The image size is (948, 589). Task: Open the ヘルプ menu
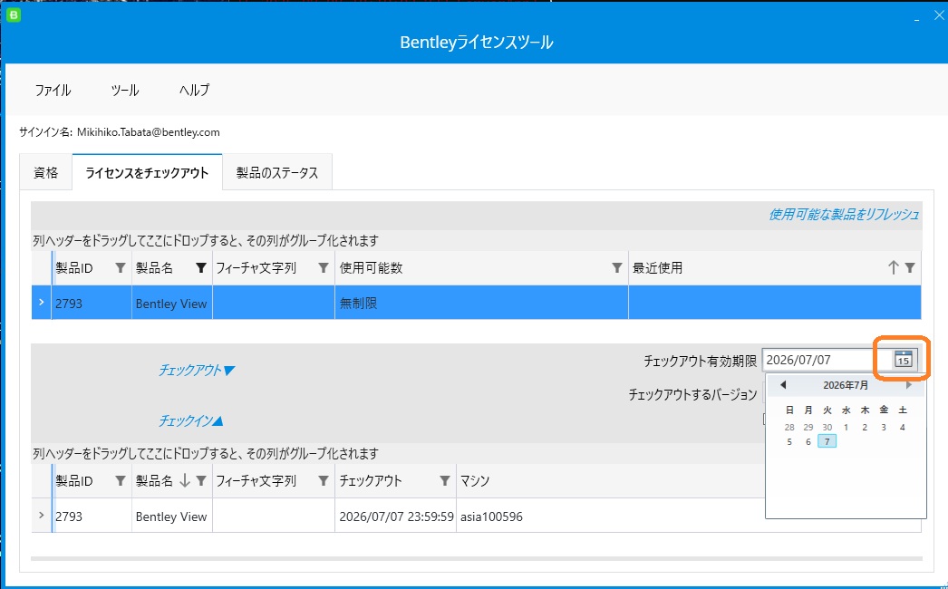(194, 90)
